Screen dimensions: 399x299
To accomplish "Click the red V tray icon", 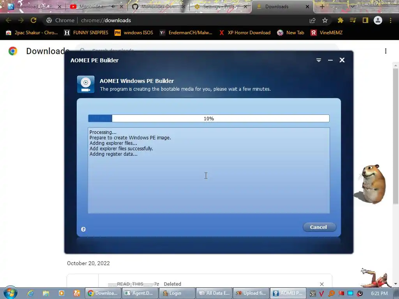I will (321, 294).
